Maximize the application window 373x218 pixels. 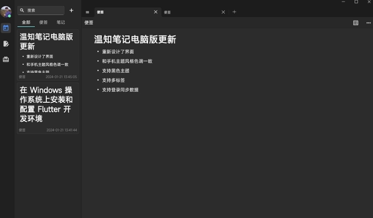coord(356,2)
